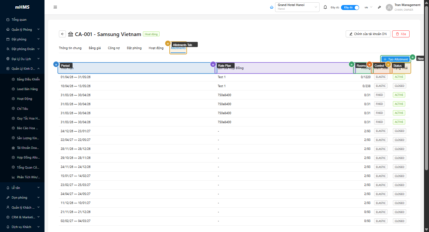Click the home icon next to hotel selector
429x232 pixels.
click(272, 7)
